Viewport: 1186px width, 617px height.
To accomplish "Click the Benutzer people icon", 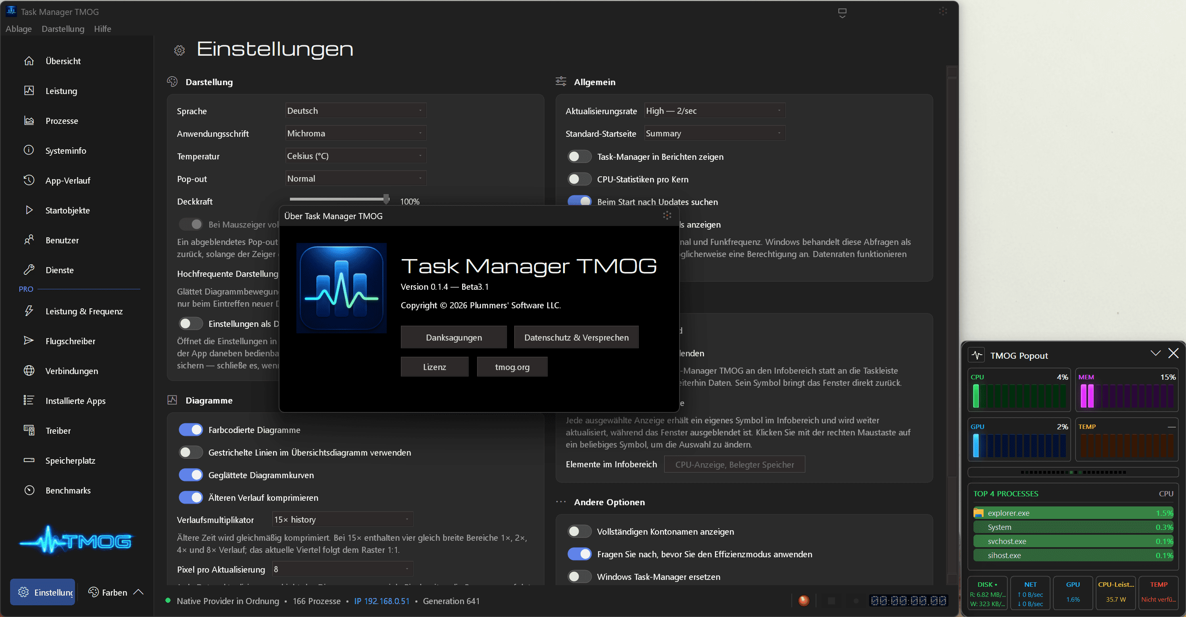I will click(x=29, y=240).
